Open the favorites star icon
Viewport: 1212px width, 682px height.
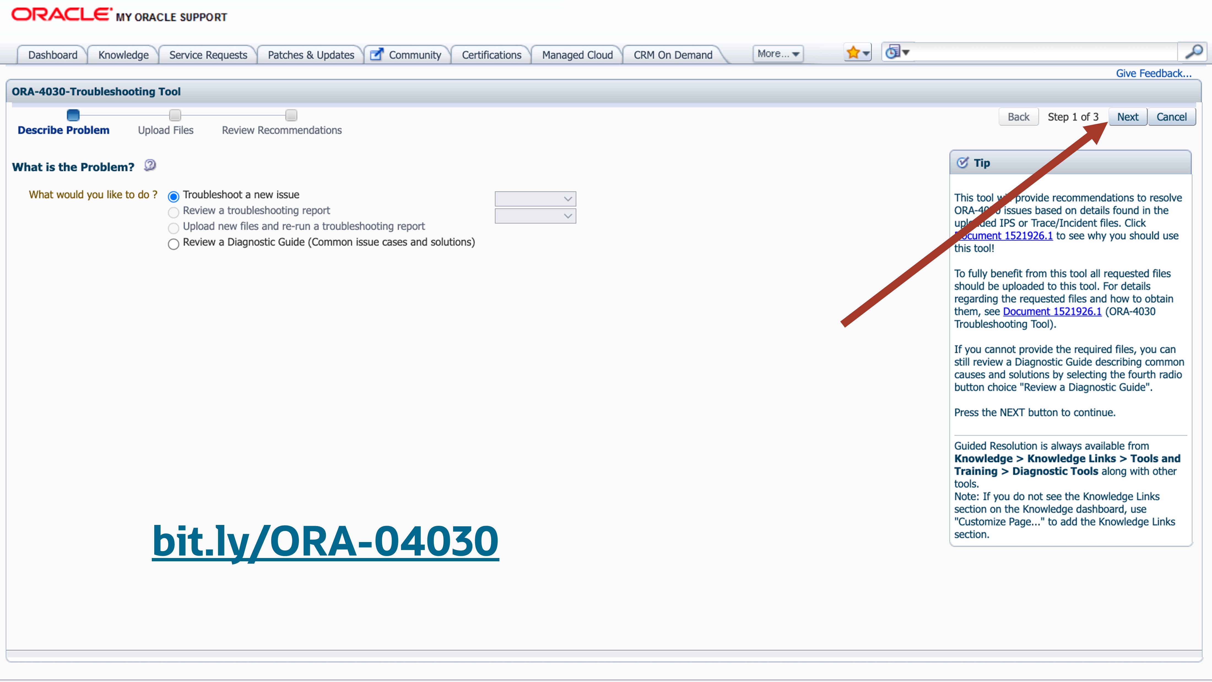(x=853, y=52)
